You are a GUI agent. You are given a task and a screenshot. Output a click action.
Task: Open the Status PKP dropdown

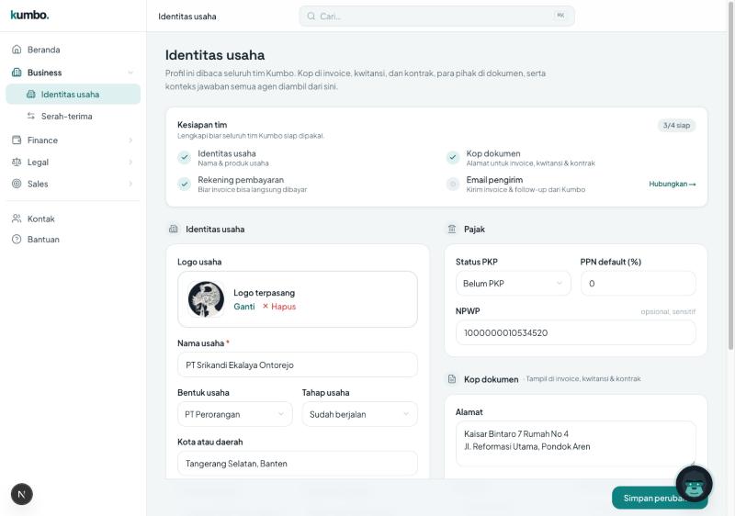(514, 284)
